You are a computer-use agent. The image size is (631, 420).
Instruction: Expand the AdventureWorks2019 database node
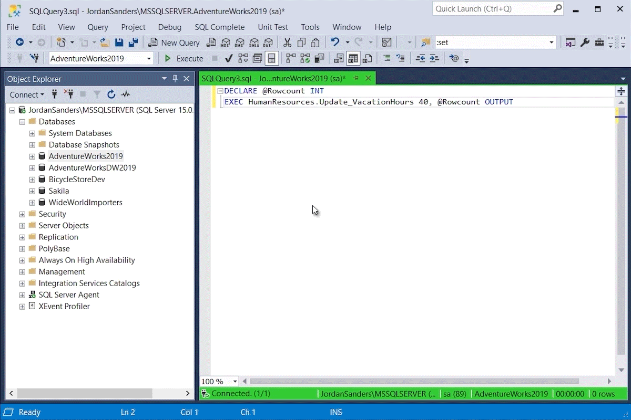pos(32,156)
